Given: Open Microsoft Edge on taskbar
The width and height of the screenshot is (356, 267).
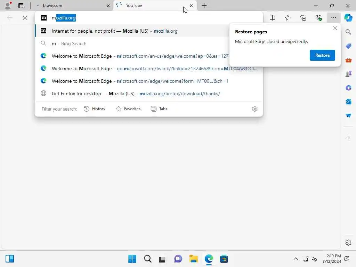Looking at the screenshot, I should pyautogui.click(x=209, y=259).
